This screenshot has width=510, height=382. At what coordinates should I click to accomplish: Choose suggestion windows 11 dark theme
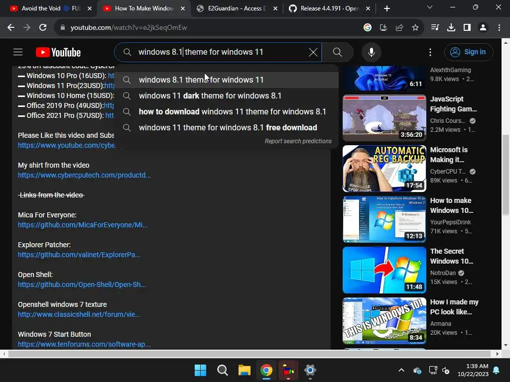pyautogui.click(x=227, y=95)
